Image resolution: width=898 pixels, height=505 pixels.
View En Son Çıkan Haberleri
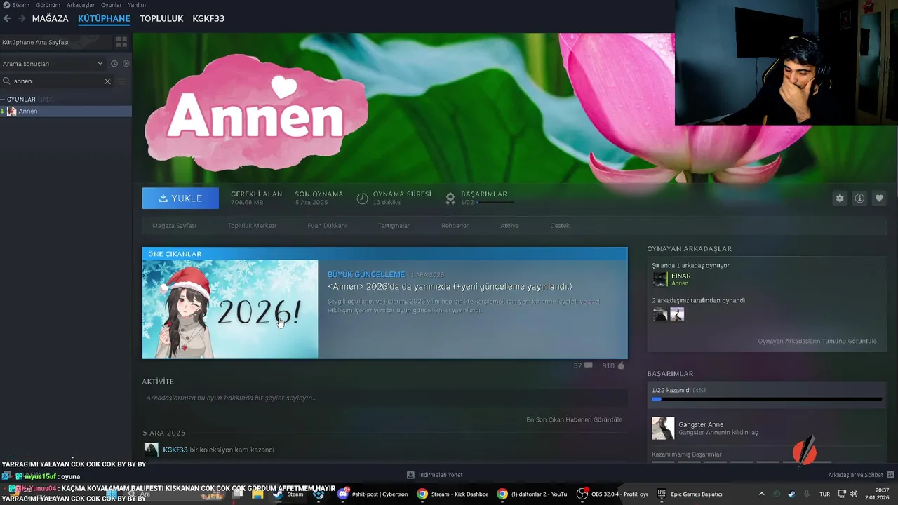574,419
